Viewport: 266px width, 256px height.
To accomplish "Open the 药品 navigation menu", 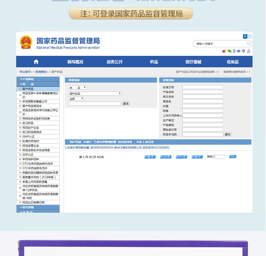I will coord(154,62).
